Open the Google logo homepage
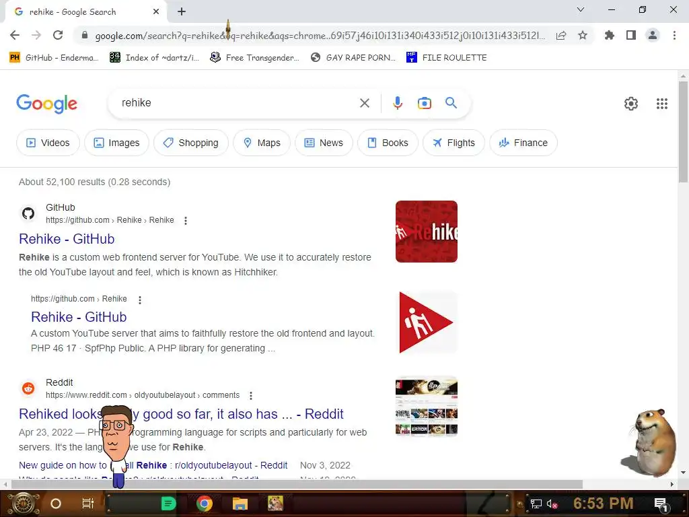 coord(46,104)
